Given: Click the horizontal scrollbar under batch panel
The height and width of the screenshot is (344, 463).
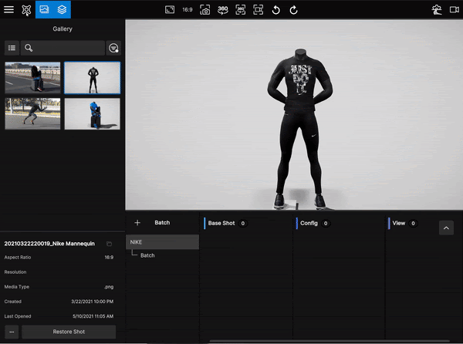Looking at the screenshot, I should [x=330, y=341].
